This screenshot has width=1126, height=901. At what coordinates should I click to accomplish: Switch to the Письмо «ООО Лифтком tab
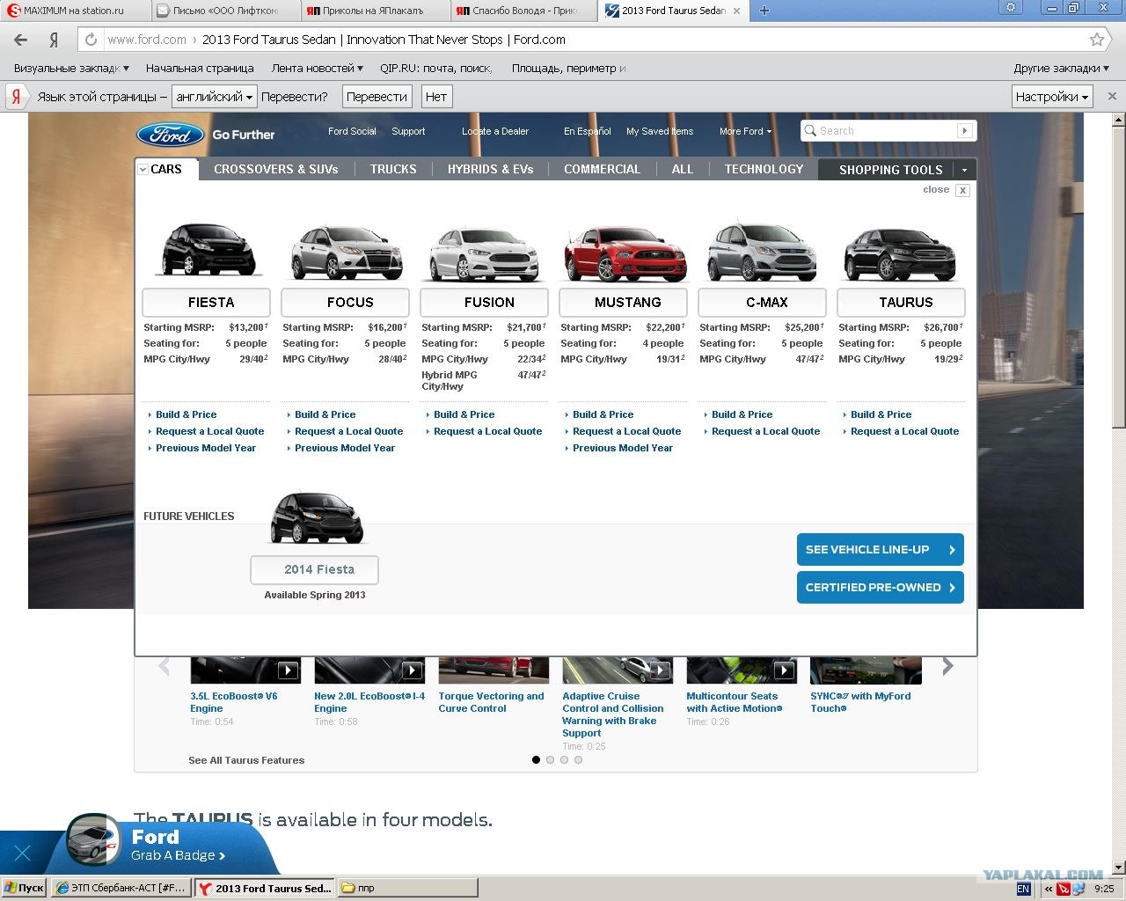click(x=227, y=11)
